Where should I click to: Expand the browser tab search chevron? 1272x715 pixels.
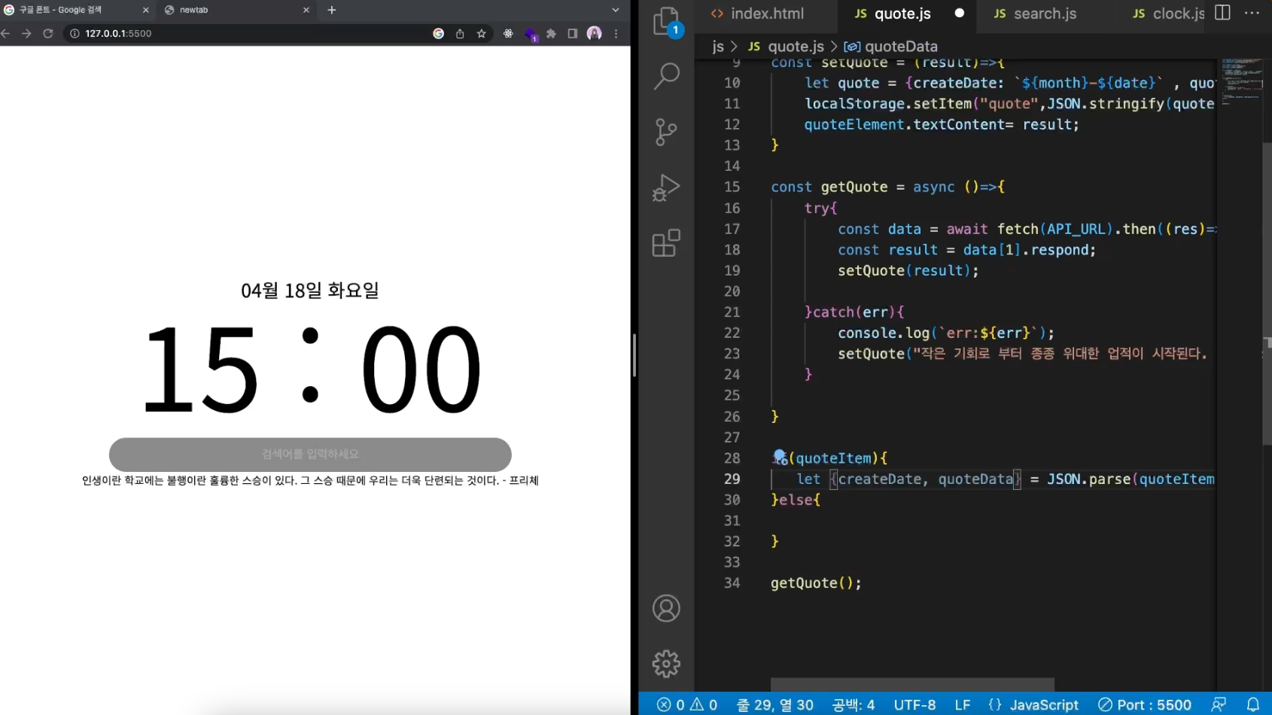coord(616,10)
